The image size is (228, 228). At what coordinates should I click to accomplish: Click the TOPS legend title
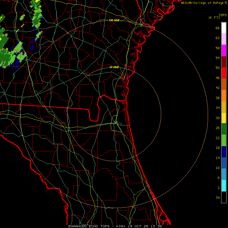tap(223, 15)
